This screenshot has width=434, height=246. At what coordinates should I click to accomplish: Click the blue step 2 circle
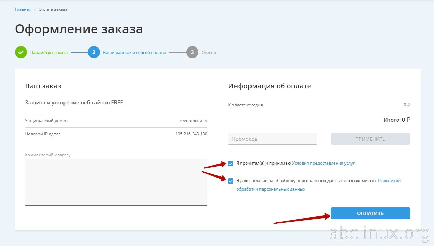[94, 52]
